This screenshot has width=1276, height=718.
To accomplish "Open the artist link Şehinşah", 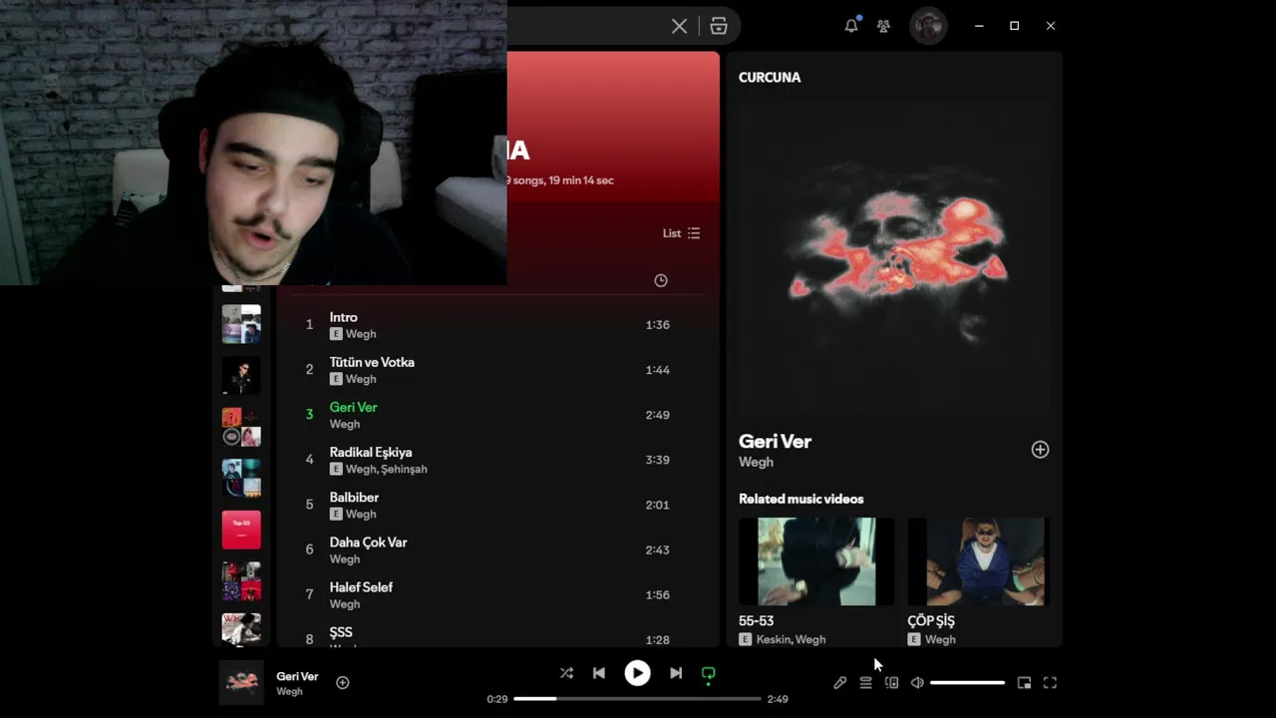I will coord(404,470).
